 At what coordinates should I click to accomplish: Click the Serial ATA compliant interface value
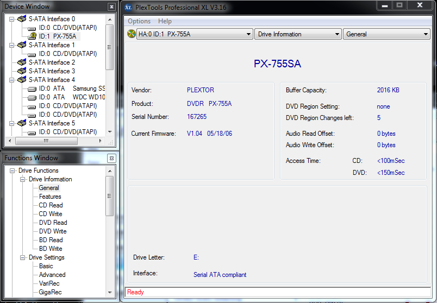pyautogui.click(x=220, y=275)
